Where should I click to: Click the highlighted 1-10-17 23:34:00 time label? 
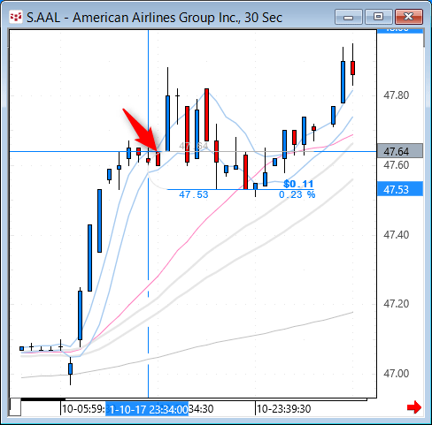pos(147,409)
